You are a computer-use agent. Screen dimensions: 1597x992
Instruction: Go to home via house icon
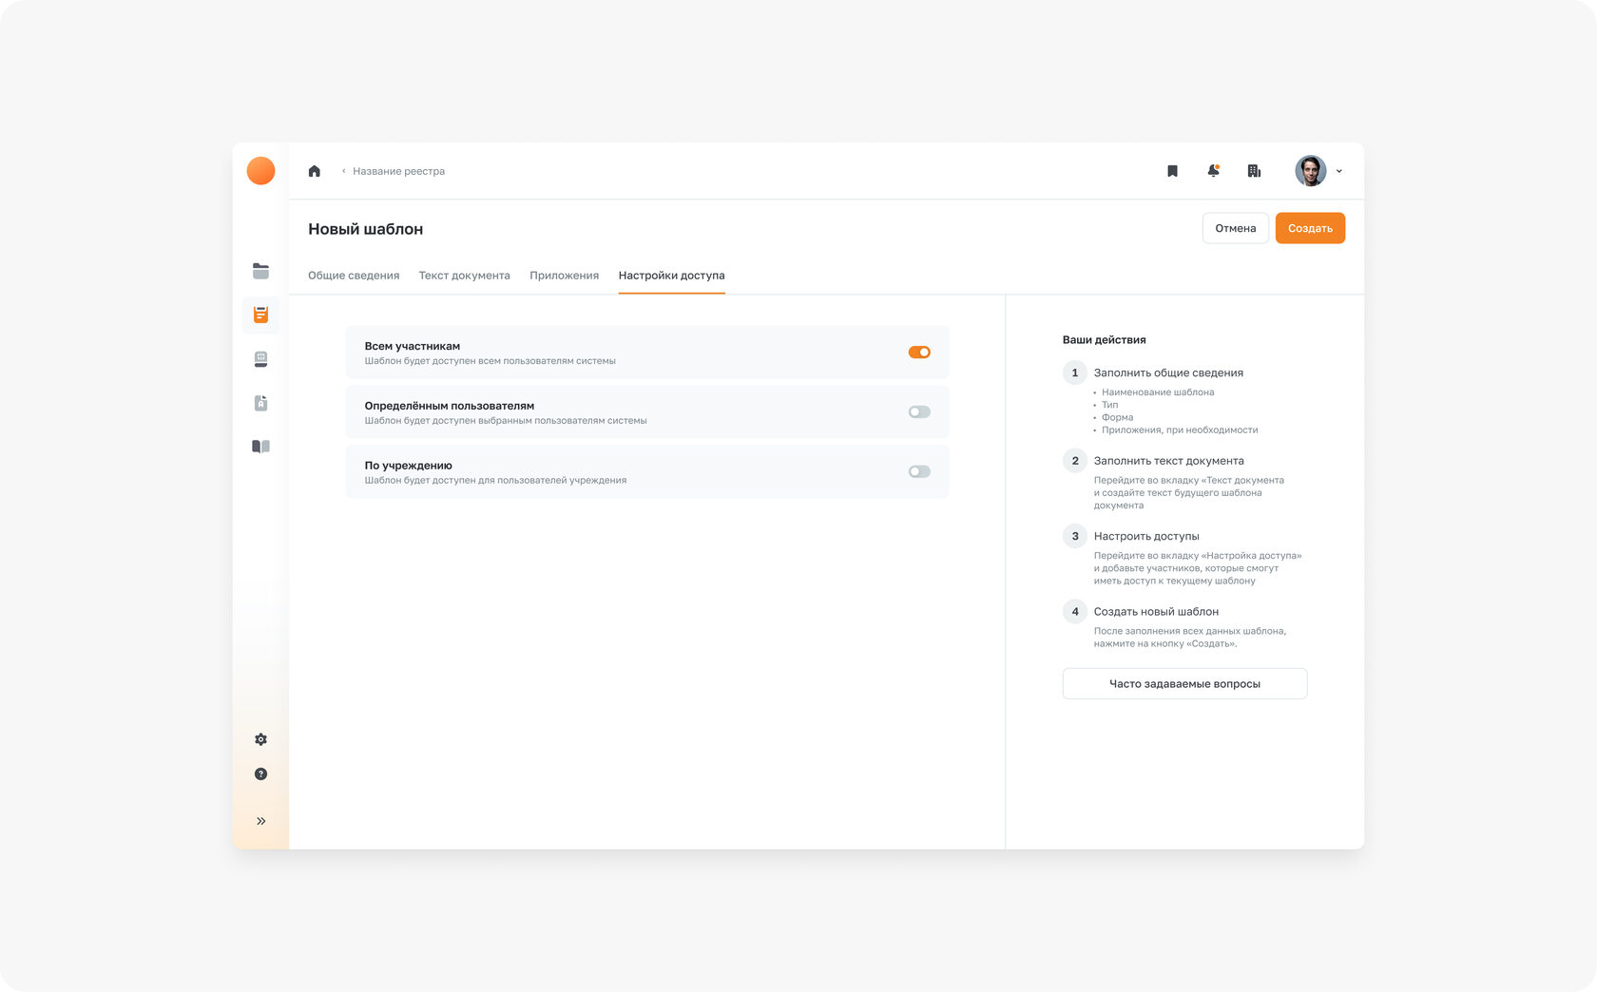315,171
